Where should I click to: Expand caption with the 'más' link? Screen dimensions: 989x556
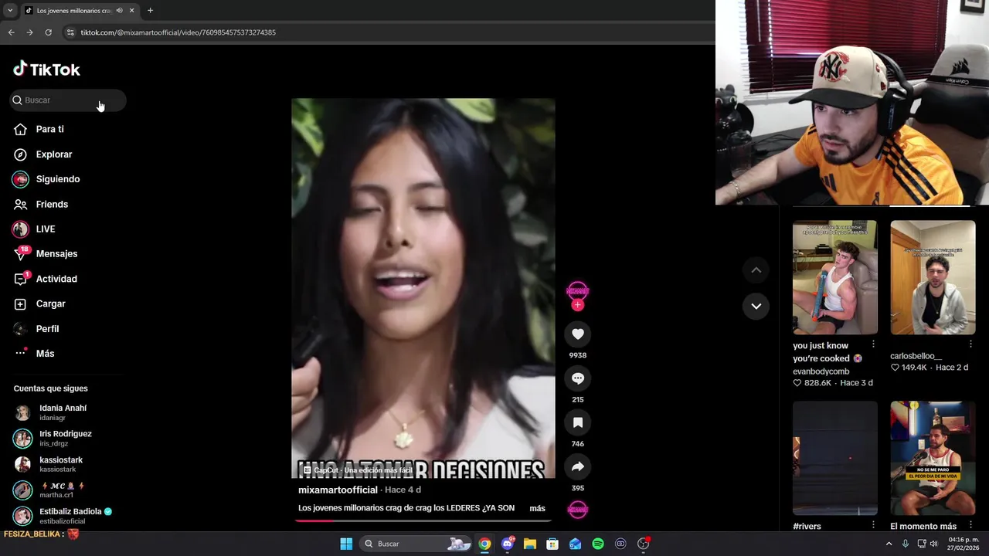(537, 508)
